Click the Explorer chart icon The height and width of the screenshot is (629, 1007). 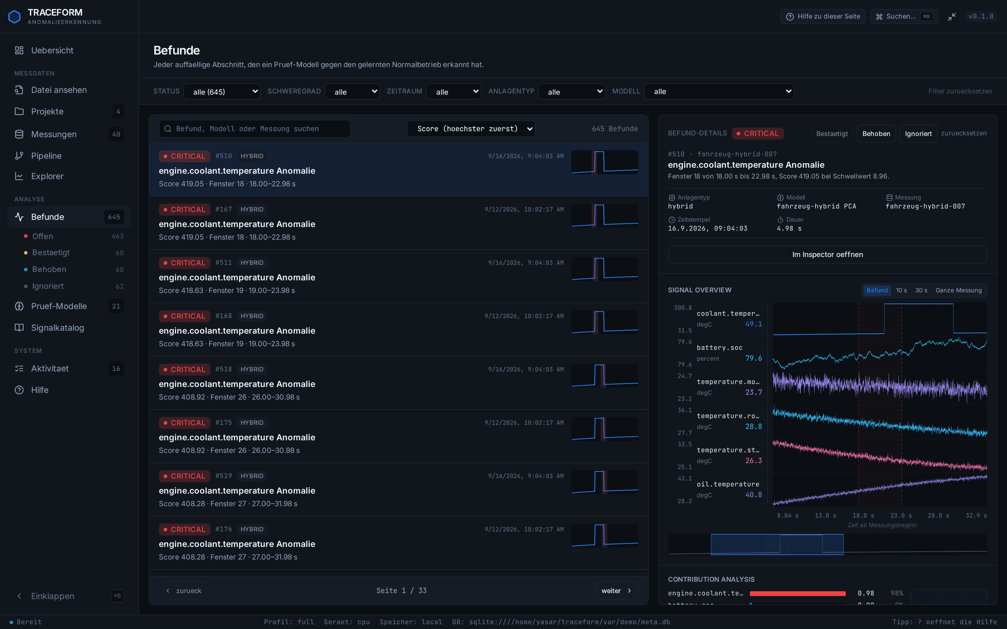pyautogui.click(x=19, y=176)
